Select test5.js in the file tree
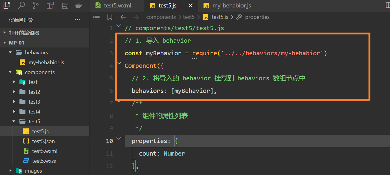Viewport: 390px width, 175px height. [45, 131]
